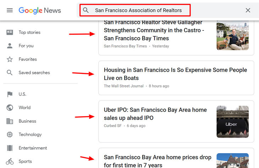259x168 pixels.
Task: Open the Top stories section
Action: coord(29,33)
